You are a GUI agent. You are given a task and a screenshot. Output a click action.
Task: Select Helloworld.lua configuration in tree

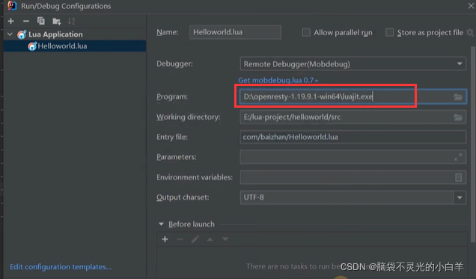75,46
